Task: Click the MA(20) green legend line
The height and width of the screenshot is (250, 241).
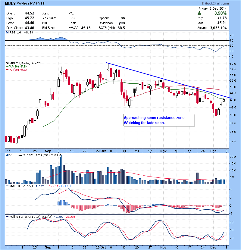Action: click(7, 67)
